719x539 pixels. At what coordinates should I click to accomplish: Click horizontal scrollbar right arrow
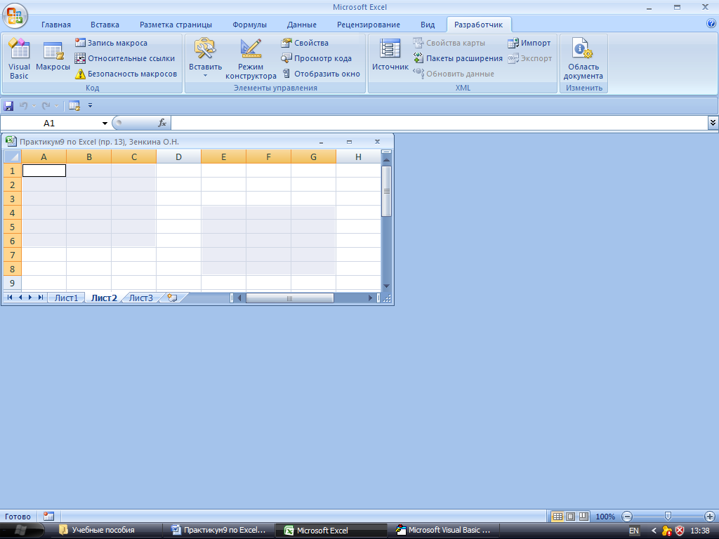coord(370,298)
